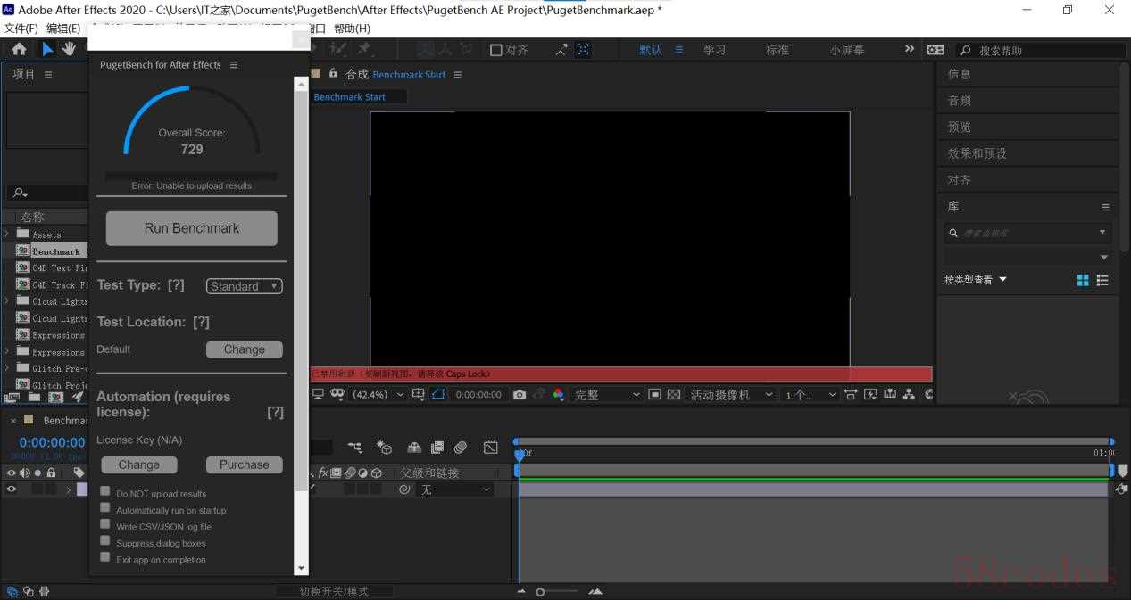Expand the Glitch Pre-comp folder row
Image resolution: width=1131 pixels, height=600 pixels.
pos(7,368)
